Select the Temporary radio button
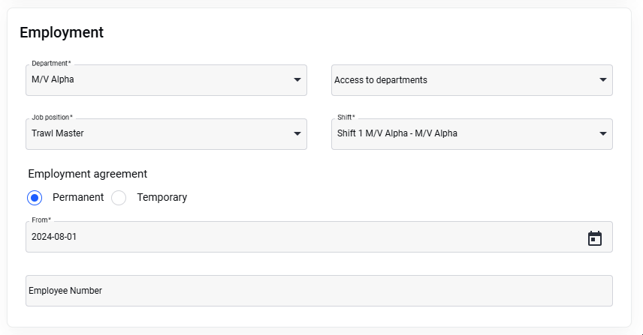643x335 pixels. [x=119, y=198]
